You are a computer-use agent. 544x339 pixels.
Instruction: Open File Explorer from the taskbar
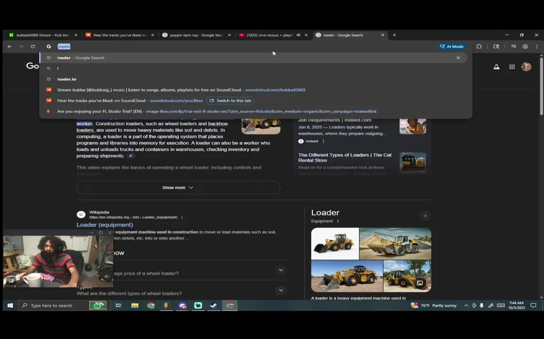pos(135,306)
